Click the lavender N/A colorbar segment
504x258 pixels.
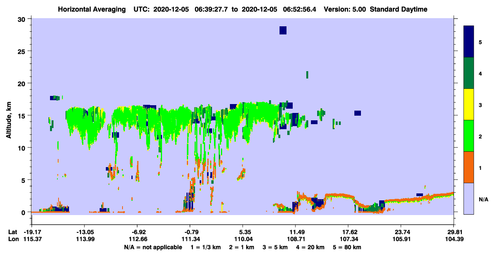tap(469, 198)
